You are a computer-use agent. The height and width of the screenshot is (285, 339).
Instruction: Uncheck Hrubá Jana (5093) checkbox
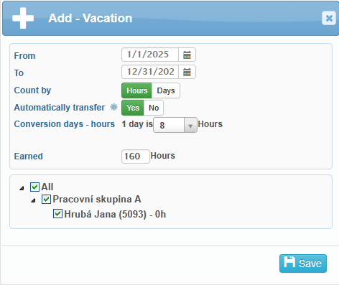click(x=57, y=214)
